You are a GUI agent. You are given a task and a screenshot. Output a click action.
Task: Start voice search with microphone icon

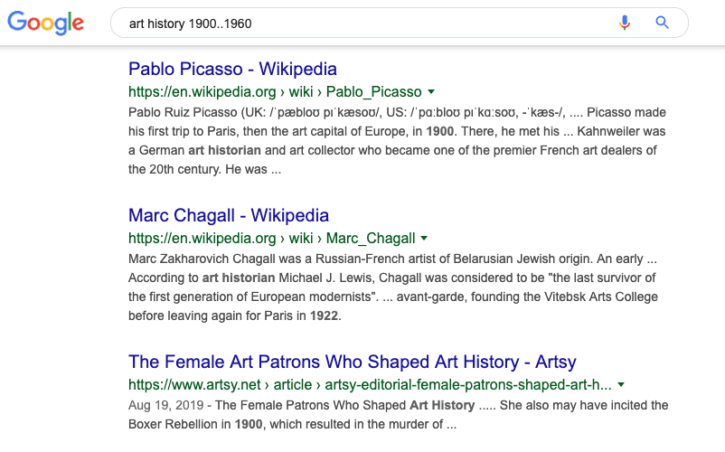624,23
